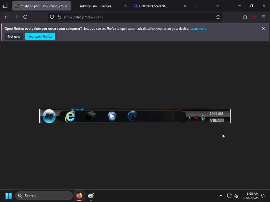
Task: Switch to the Adderly.Fun tab
Action: 95,6
